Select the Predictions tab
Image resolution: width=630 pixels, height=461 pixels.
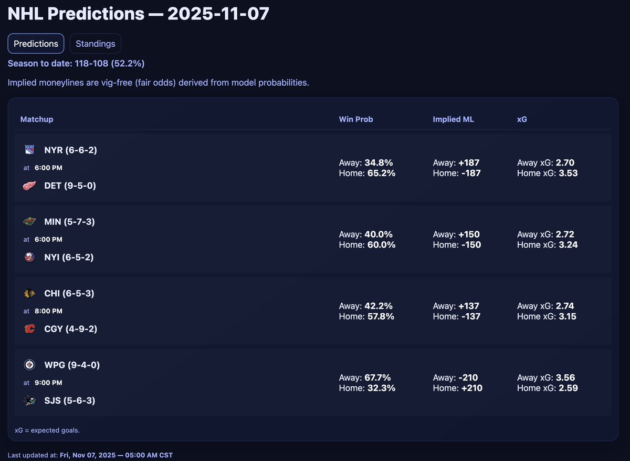[36, 44]
